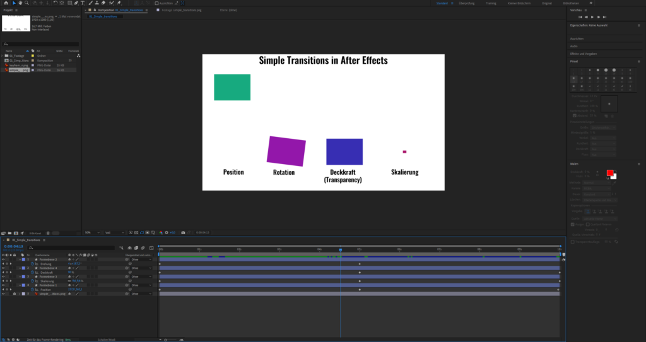Switch to the Überprüfung workspace

tap(467, 3)
